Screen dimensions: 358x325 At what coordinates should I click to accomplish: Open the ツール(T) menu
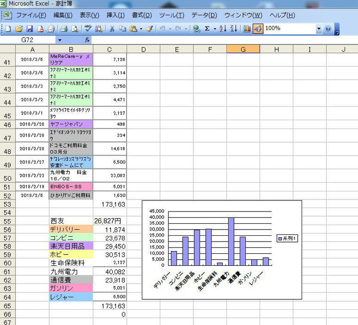(x=172, y=15)
